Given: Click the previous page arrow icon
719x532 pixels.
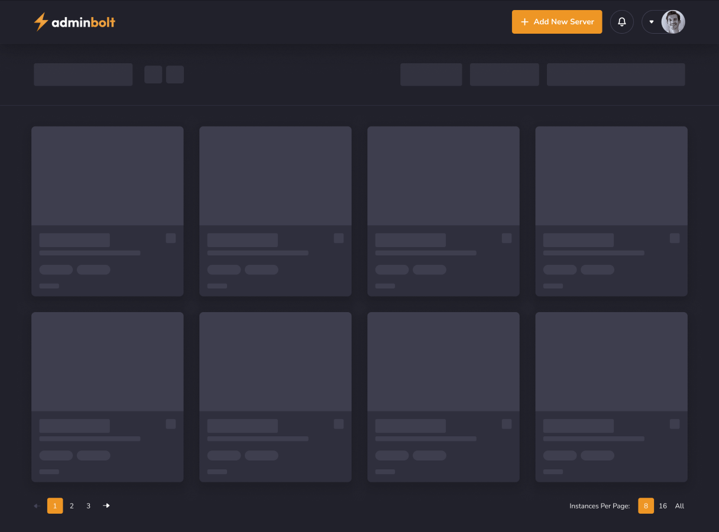Looking at the screenshot, I should pyautogui.click(x=36, y=505).
